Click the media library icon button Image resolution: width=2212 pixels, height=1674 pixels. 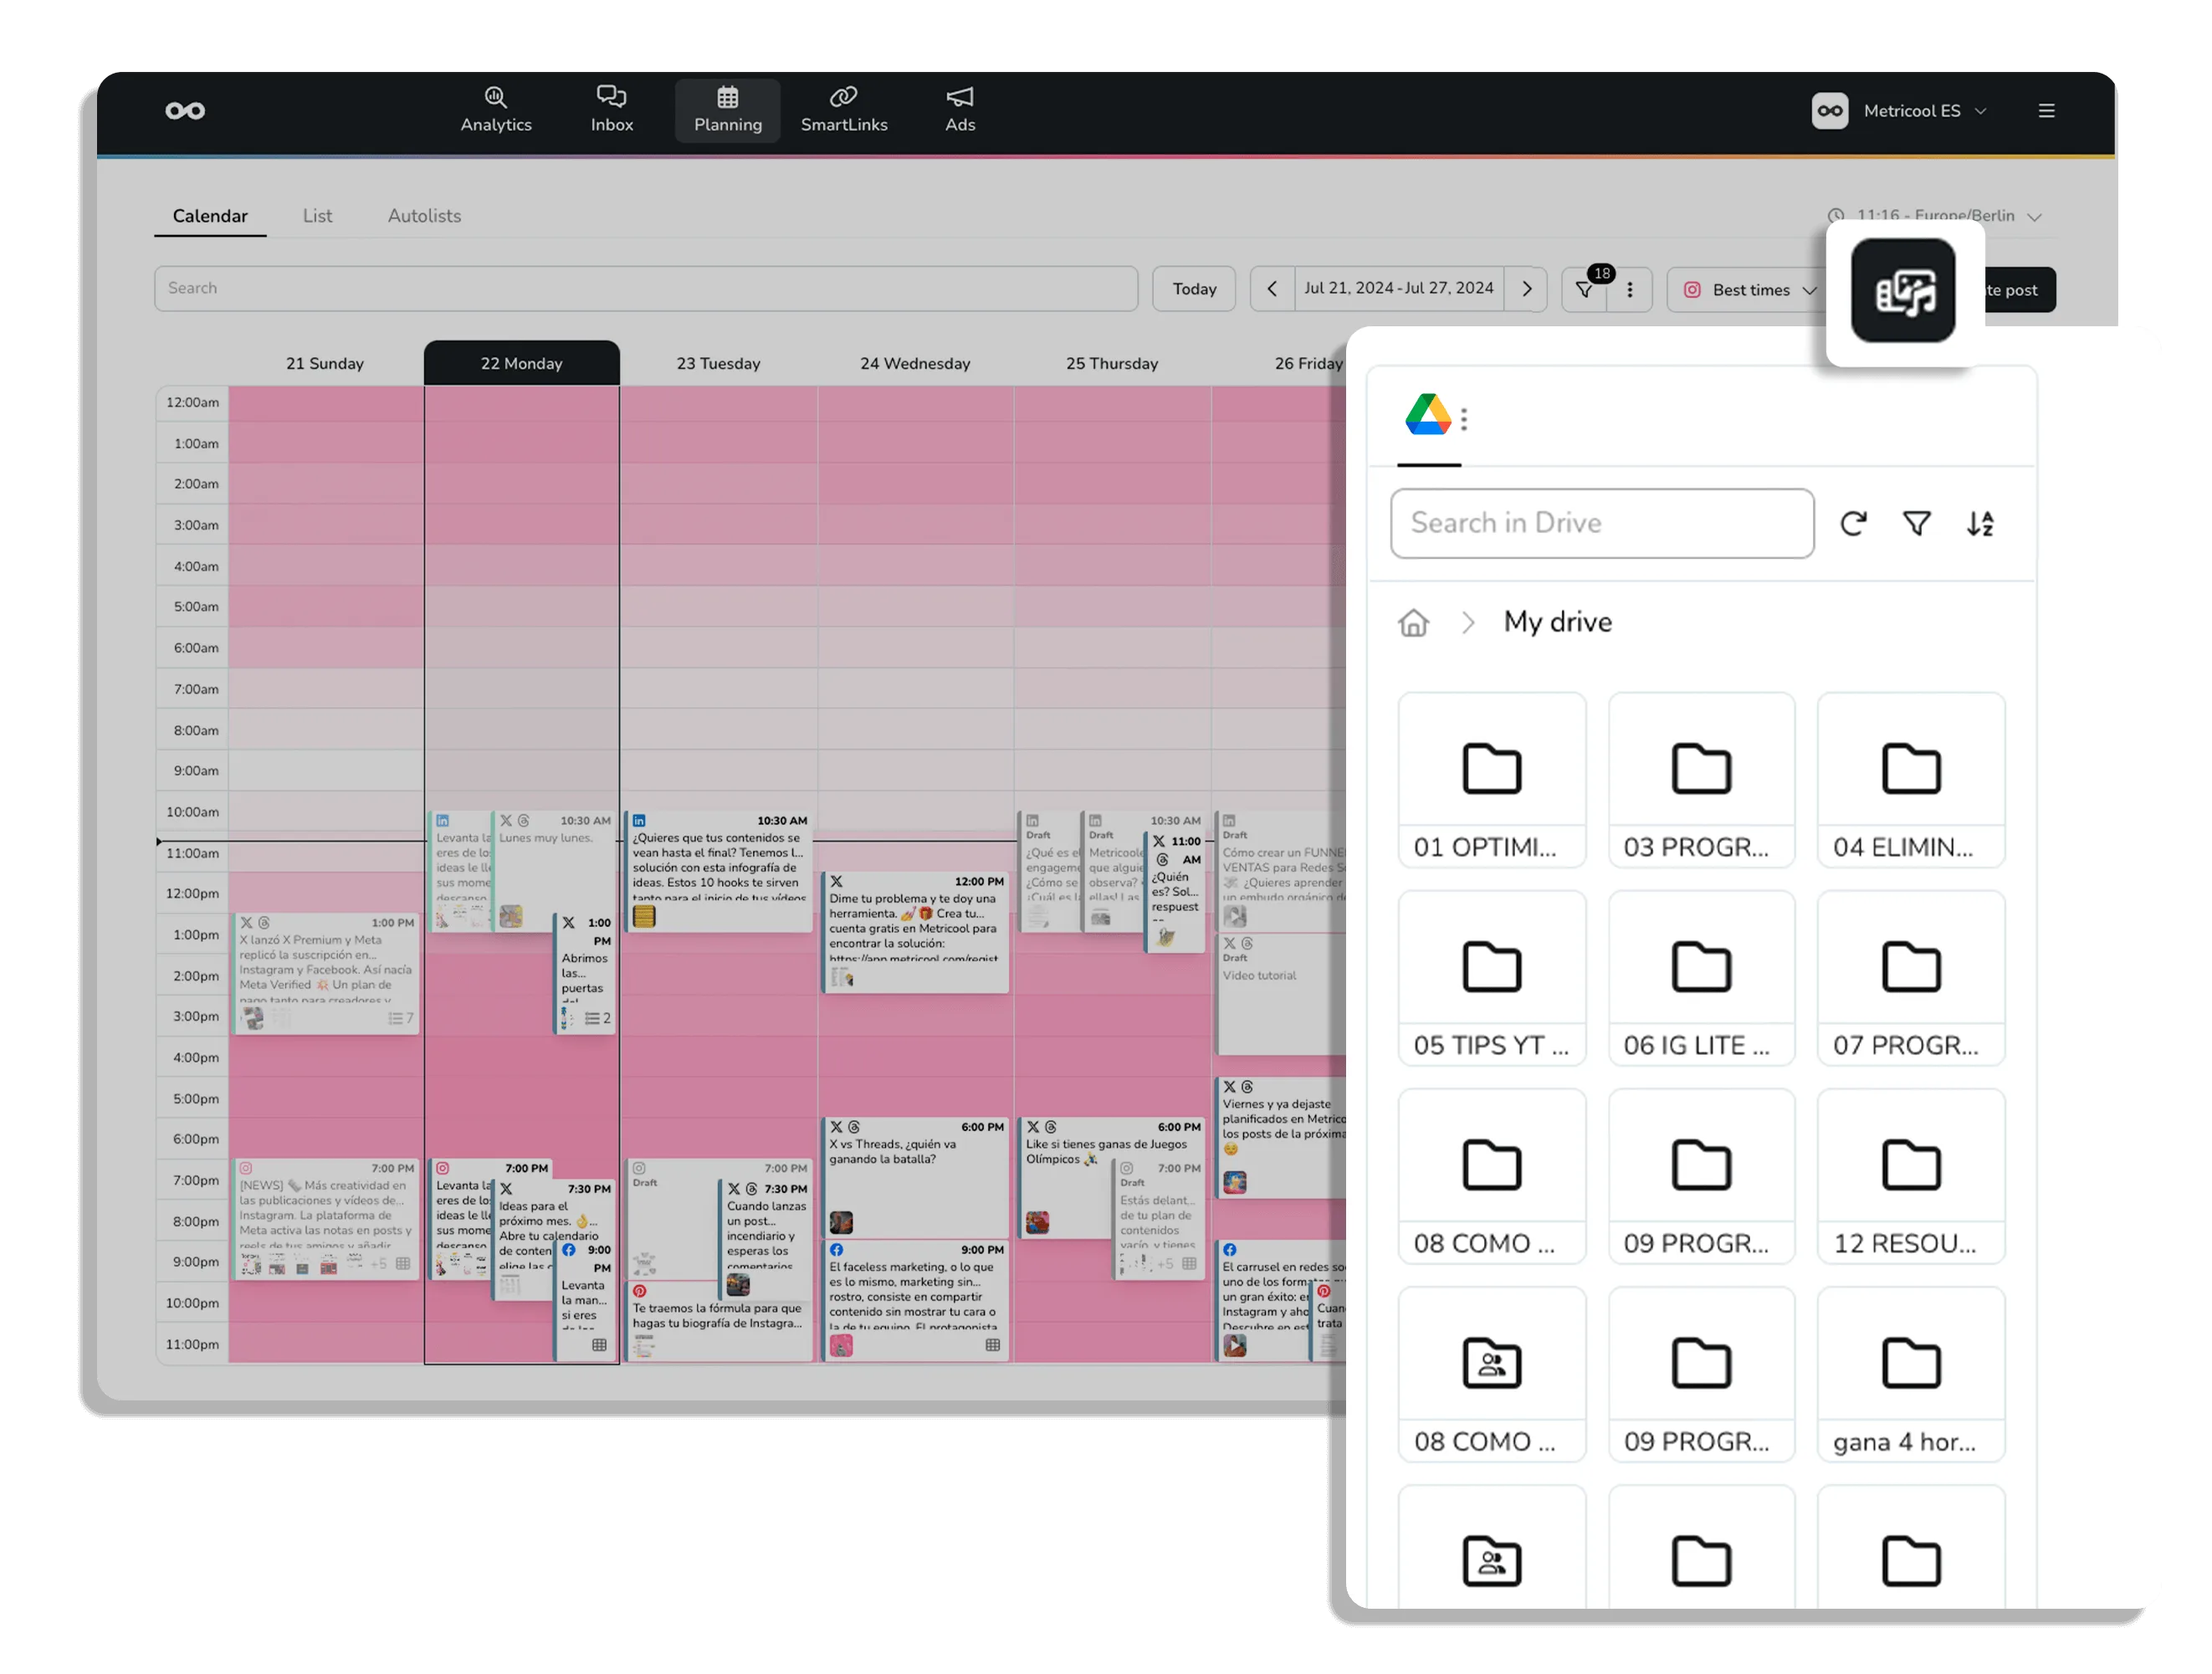[x=1902, y=291]
